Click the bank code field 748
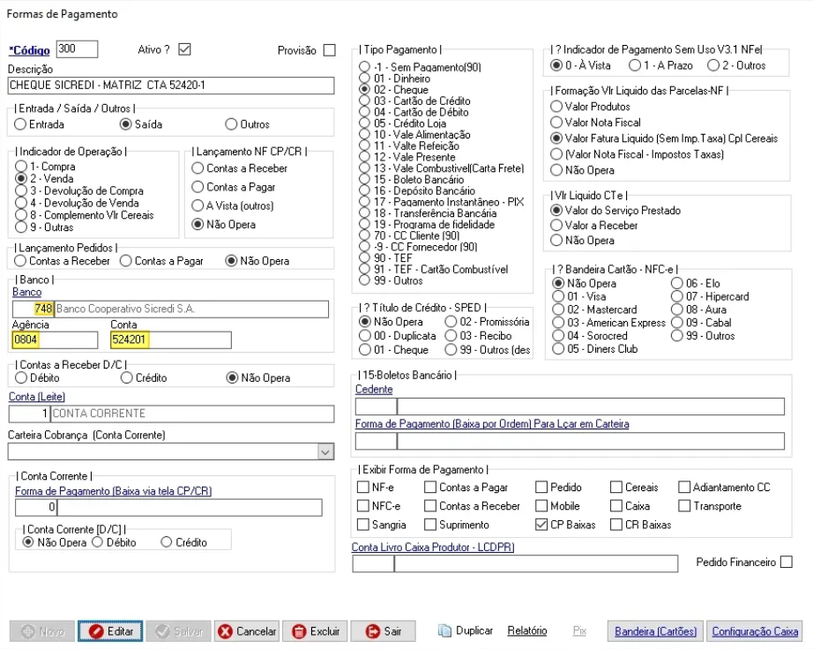This screenshot has width=813, height=649. (33, 309)
